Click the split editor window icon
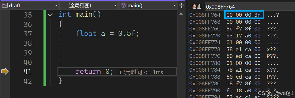Screen dimensions: 295x98 (181, 5)
